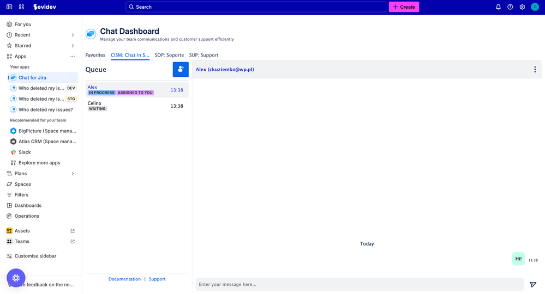This screenshot has height=294, width=545.
Task: Expand the Plans chevron
Action: pos(73,174)
